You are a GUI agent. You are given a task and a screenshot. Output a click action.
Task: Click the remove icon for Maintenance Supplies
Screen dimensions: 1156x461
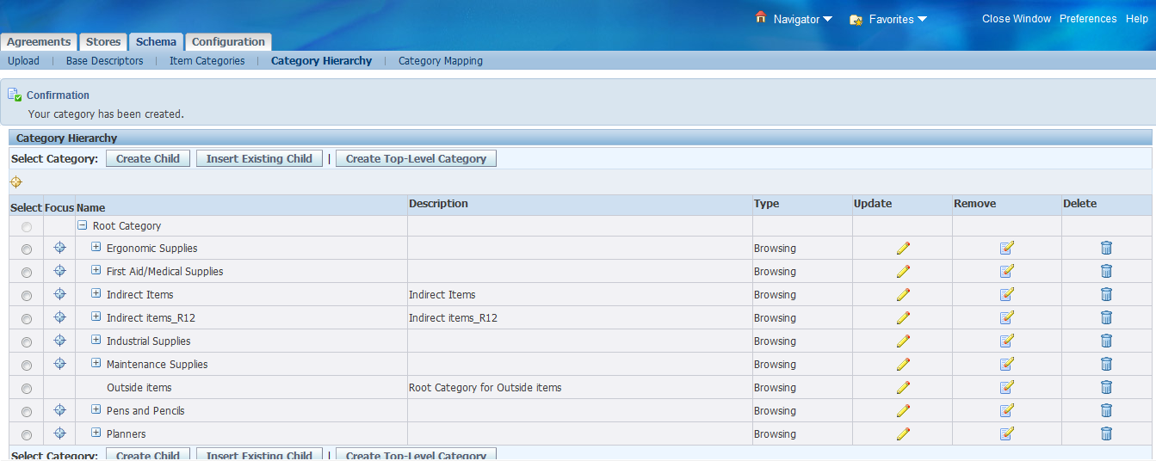coord(1007,364)
